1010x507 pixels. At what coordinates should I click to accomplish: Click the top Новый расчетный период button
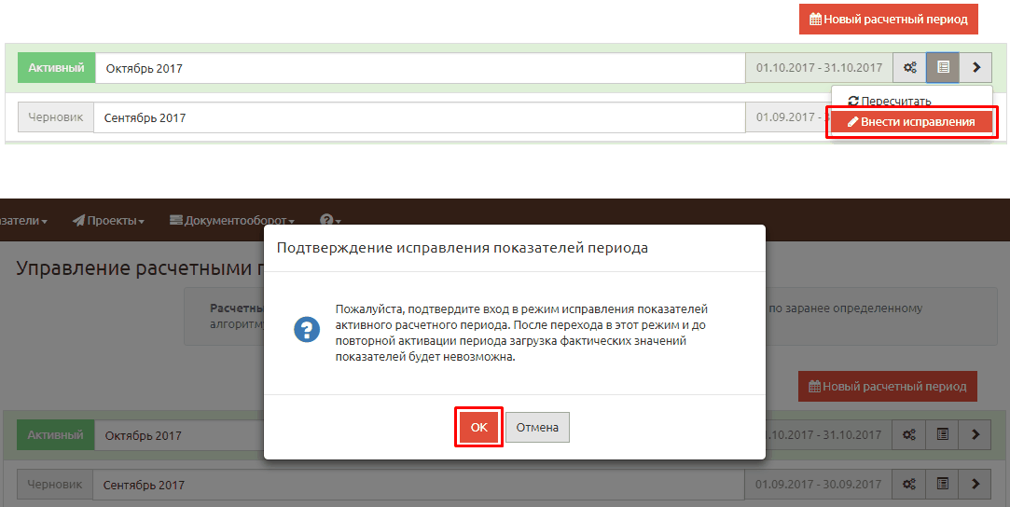888,20
